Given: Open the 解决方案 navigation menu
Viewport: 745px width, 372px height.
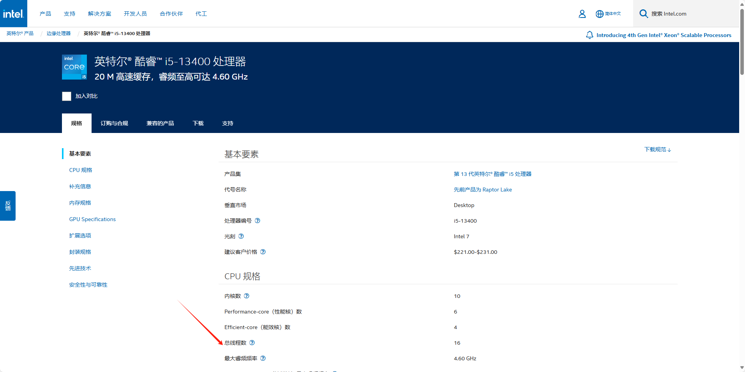Looking at the screenshot, I should [x=100, y=14].
